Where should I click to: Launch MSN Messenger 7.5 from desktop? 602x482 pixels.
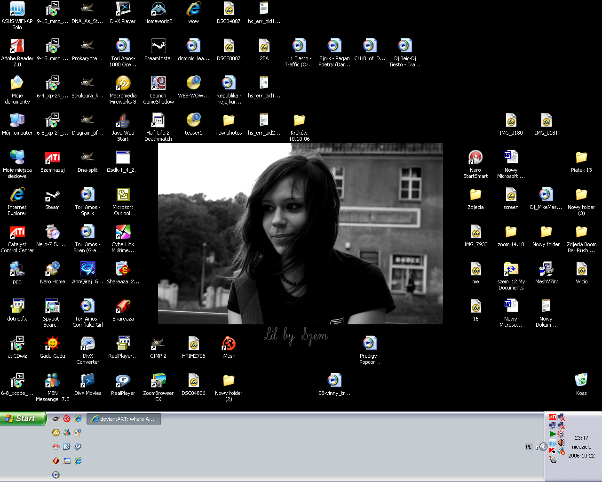[x=52, y=387]
